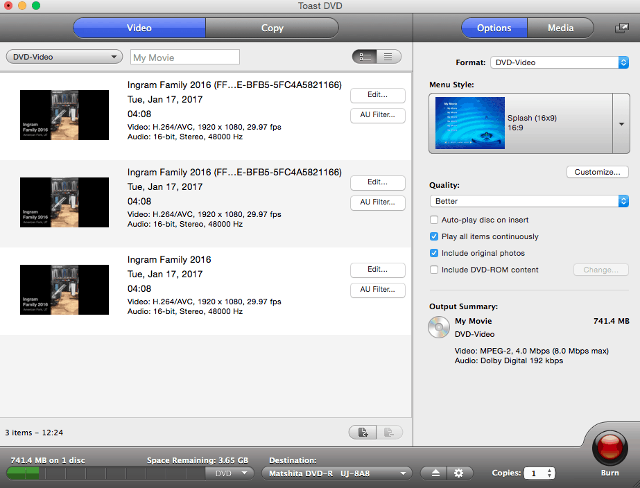Click the remove file icon button
The image size is (640, 488).
click(389, 432)
